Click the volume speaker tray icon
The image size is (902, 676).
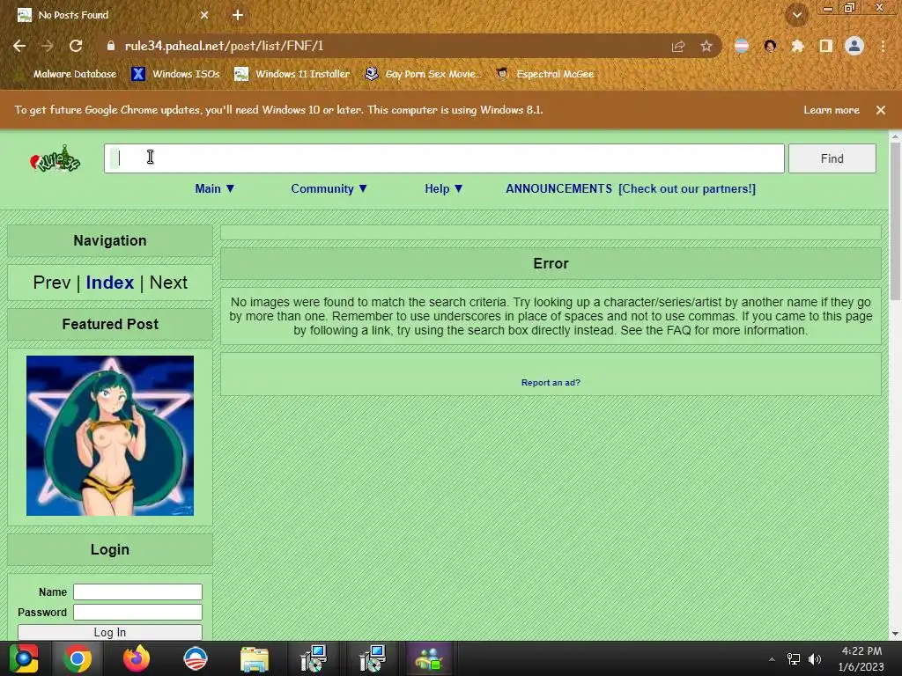pyautogui.click(x=815, y=659)
